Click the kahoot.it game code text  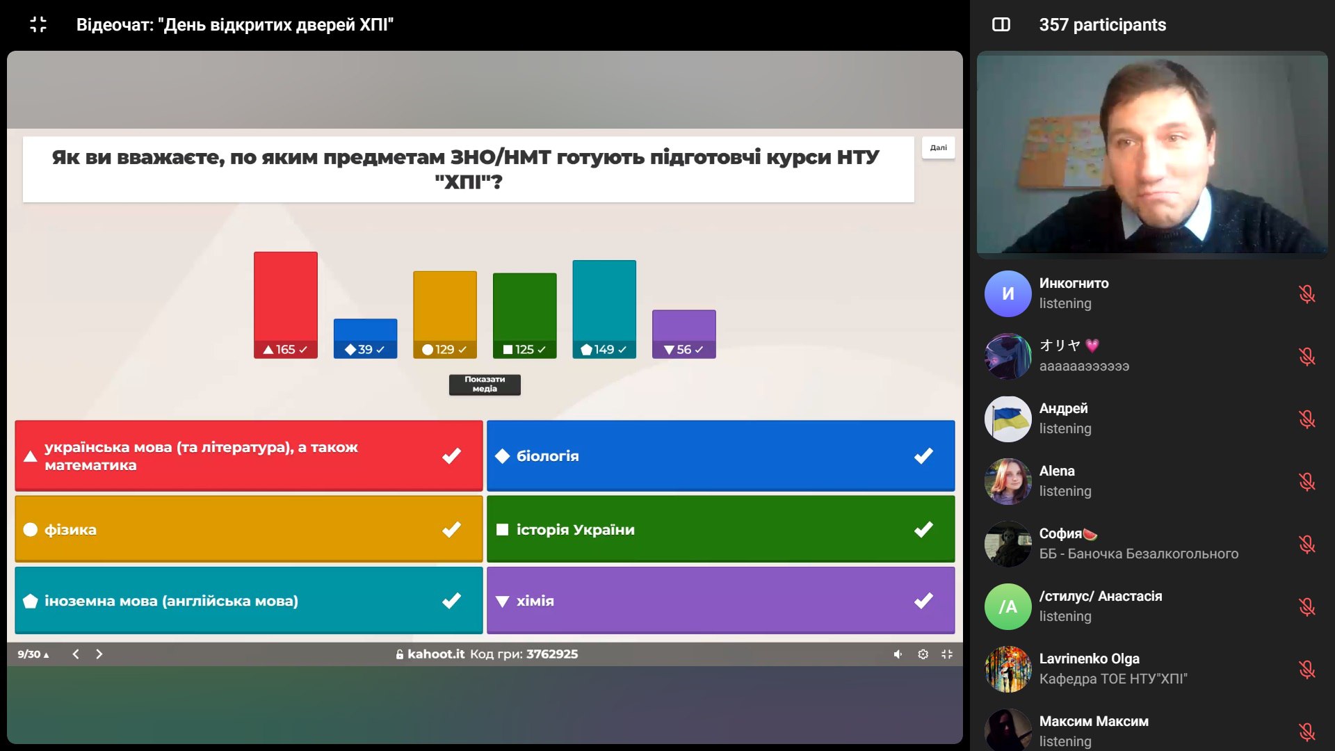[x=487, y=654]
